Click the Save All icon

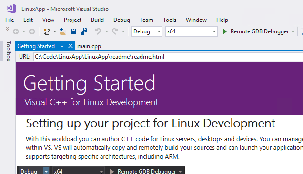(84, 31)
